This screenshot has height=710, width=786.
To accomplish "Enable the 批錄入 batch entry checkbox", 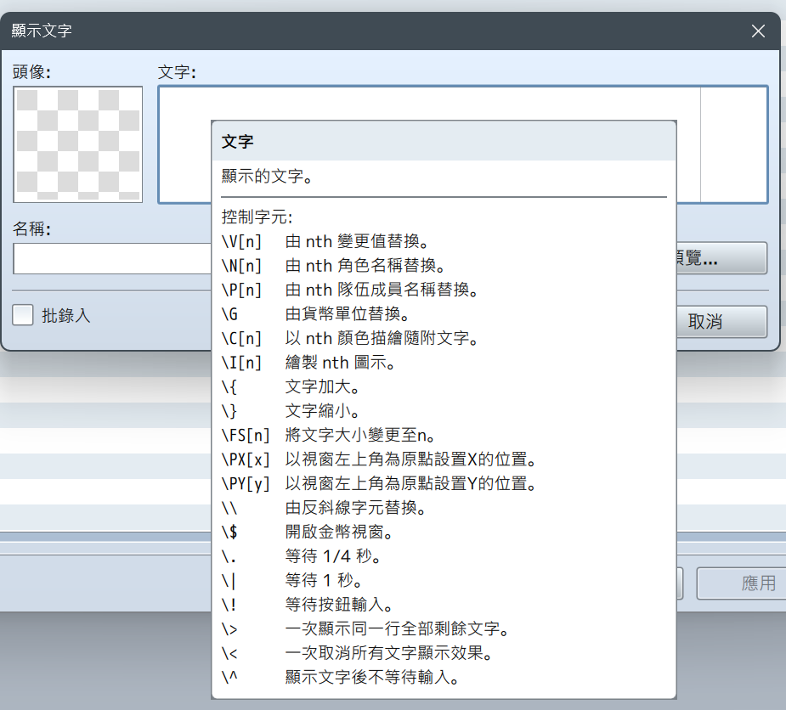I will [x=23, y=315].
